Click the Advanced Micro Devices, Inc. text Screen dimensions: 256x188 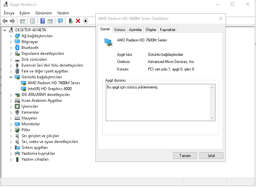pyautogui.click(x=171, y=62)
